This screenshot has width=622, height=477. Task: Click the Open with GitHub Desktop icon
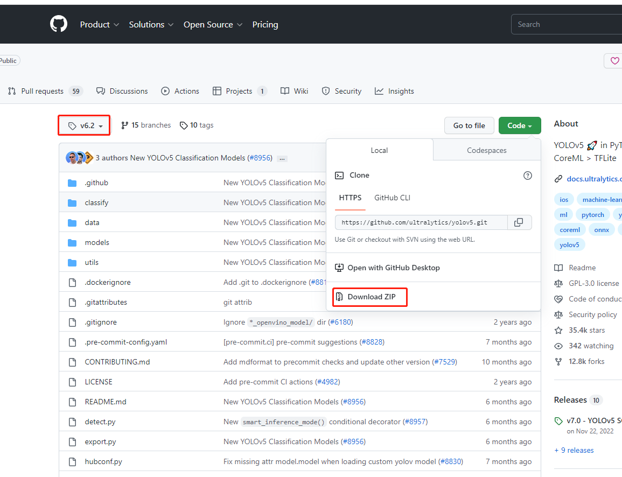coord(339,268)
